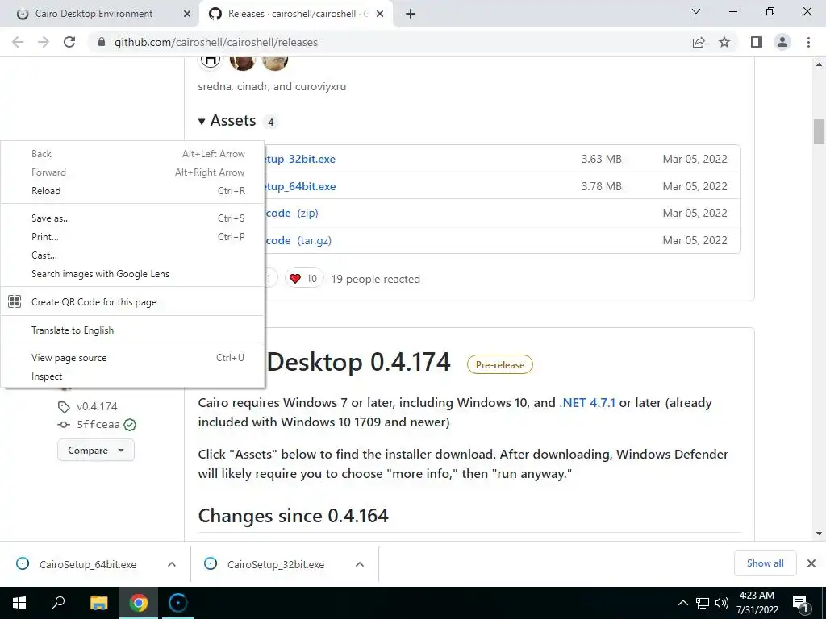Open the CairoSetup_64bit.exe download
The height and width of the screenshot is (619, 826).
click(87, 564)
